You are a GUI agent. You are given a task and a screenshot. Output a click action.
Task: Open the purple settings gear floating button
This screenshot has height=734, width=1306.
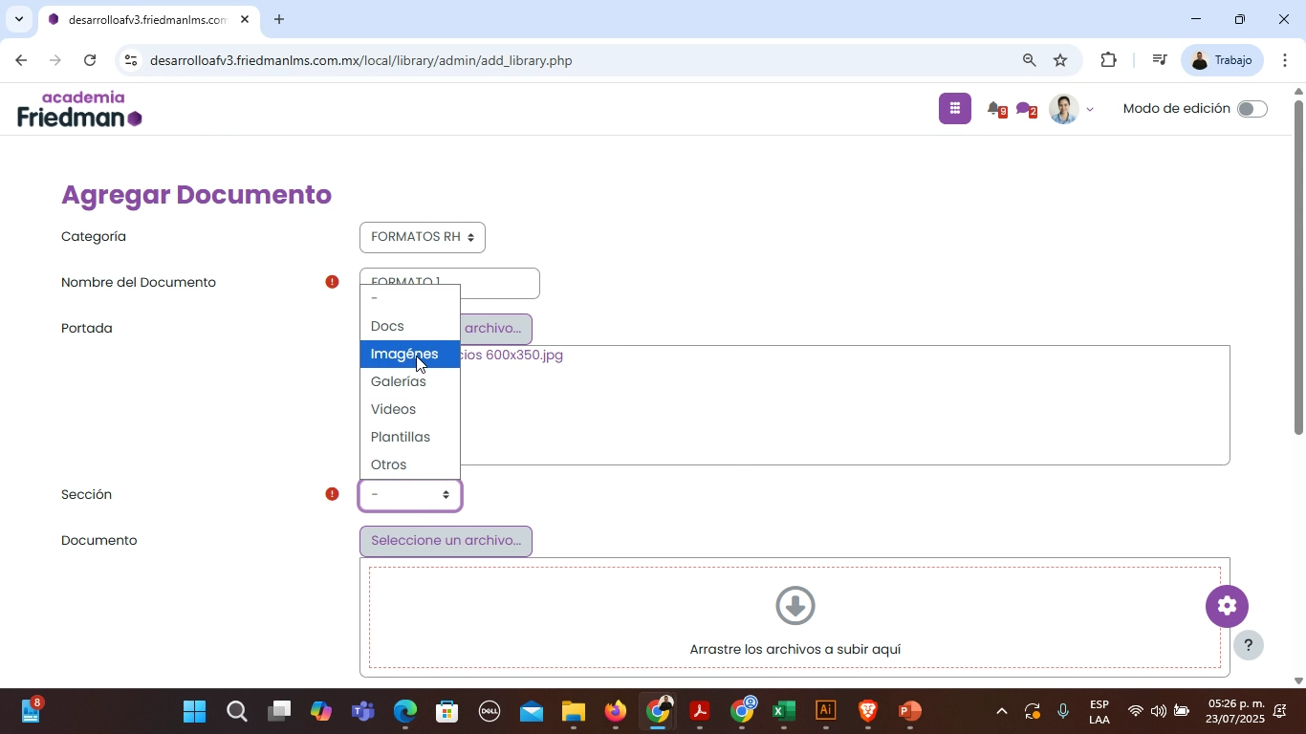[1227, 606]
